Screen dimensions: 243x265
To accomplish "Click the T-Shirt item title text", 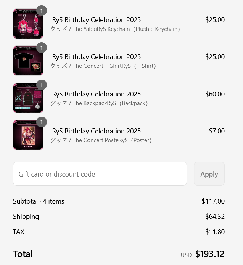I will click(x=95, y=57).
